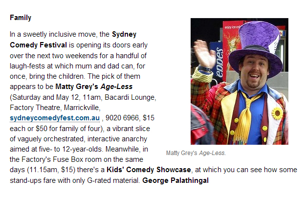
Task: Open the sydneycomedyfest.com.au link
Action: point(55,118)
